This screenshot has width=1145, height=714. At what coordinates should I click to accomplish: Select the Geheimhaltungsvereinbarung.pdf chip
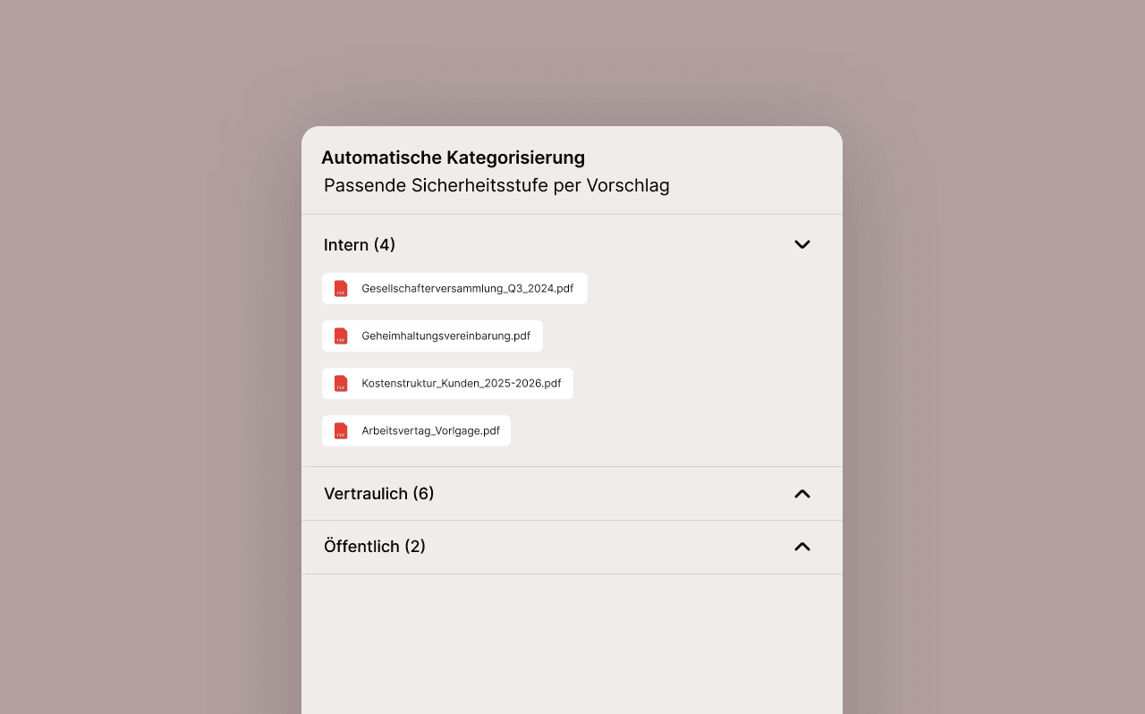432,336
